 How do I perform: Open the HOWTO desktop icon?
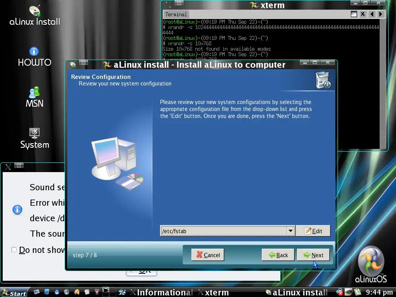(34, 57)
